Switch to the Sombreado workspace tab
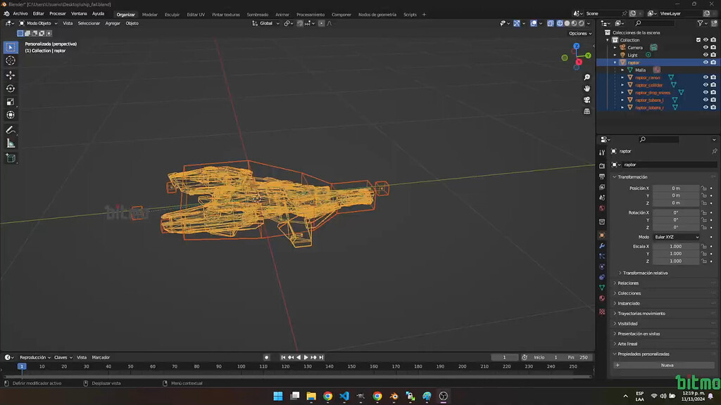The height and width of the screenshot is (405, 721). coord(258,14)
